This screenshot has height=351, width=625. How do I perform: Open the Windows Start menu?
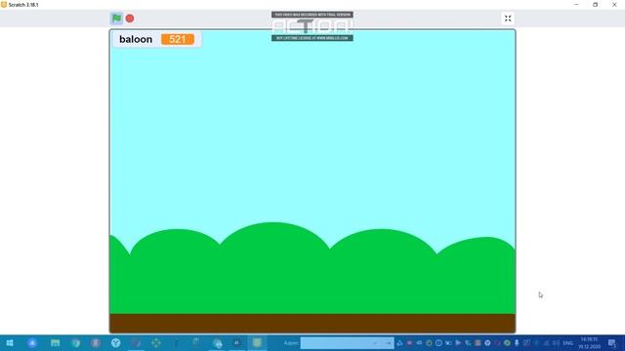coord(10,342)
